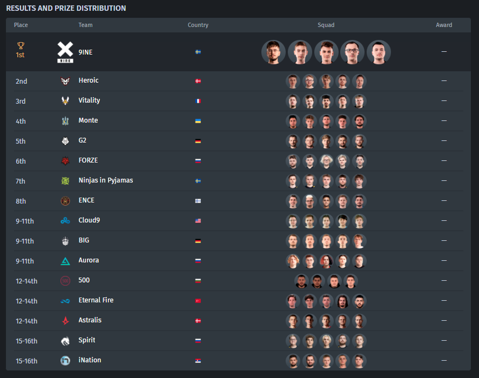Select the Vitality team logo

coord(65,101)
